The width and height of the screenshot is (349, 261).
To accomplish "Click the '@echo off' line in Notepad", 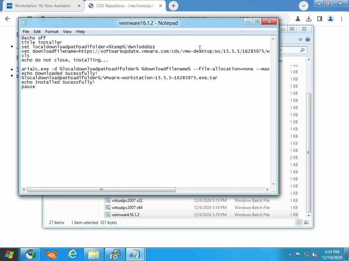I will tap(33, 38).
